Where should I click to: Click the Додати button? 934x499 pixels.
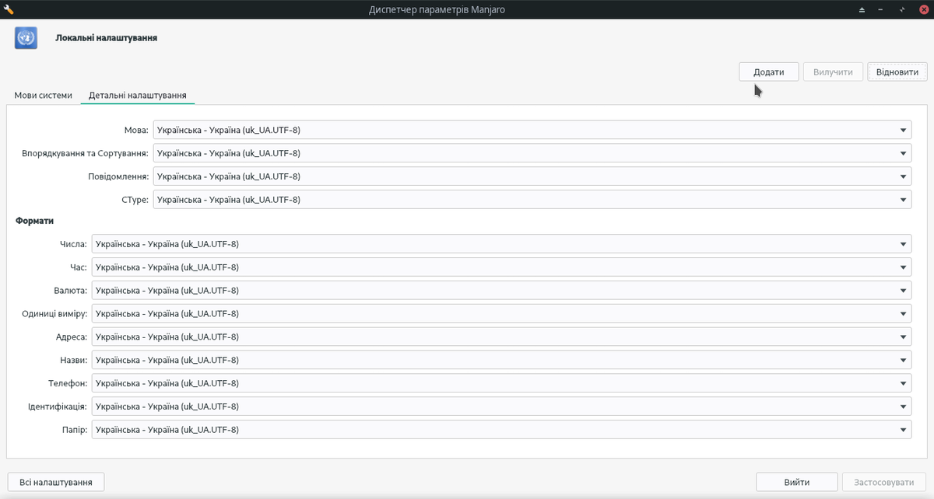pos(768,72)
